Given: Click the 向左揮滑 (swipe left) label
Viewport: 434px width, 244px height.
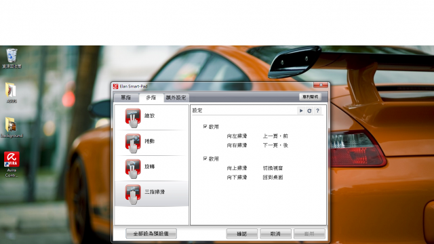Looking at the screenshot, I should 237,136.
